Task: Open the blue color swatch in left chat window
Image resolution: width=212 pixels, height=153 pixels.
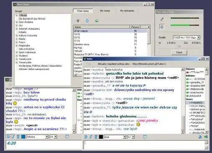Action: (x=23, y=137)
